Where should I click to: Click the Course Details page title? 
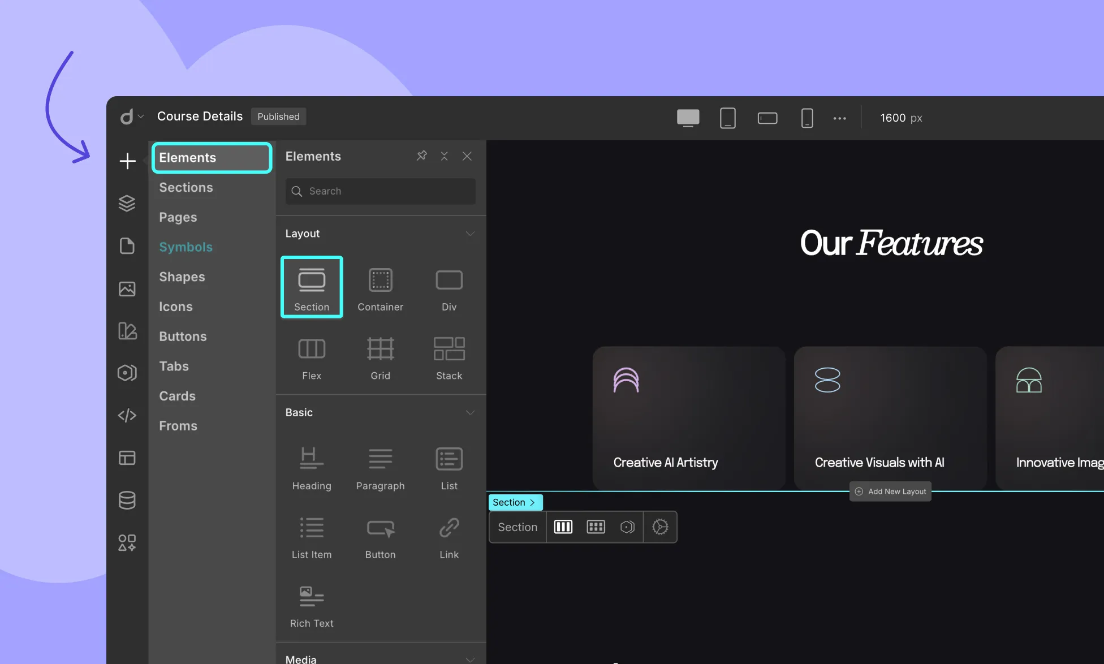200,116
